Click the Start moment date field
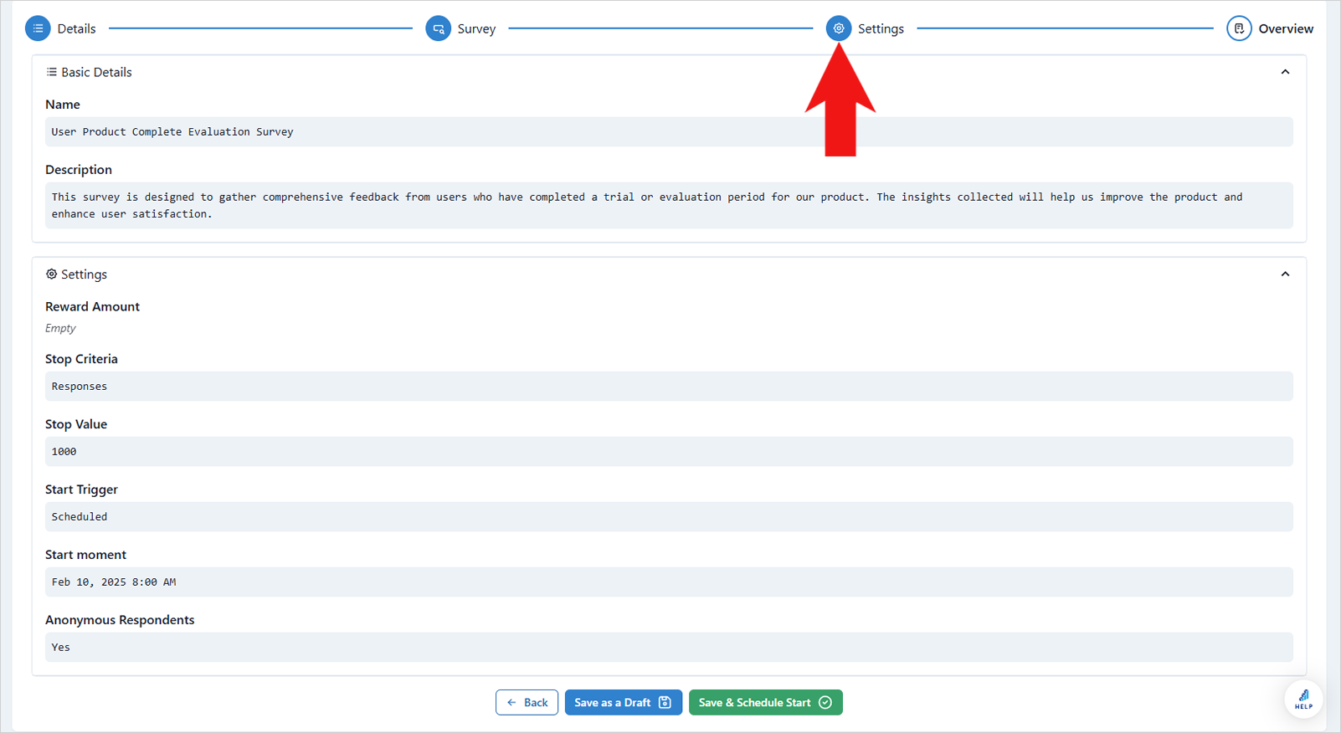Screen dimensions: 1341x733 pos(669,582)
